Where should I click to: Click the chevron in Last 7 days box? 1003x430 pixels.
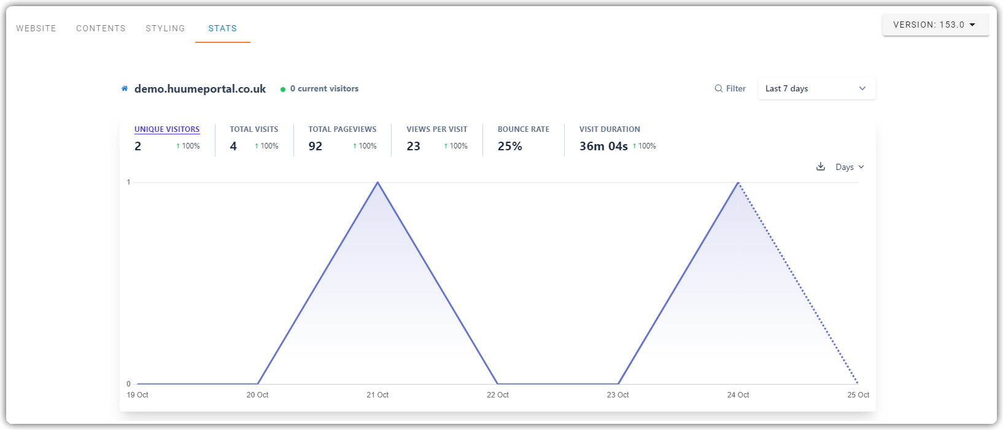pos(862,88)
